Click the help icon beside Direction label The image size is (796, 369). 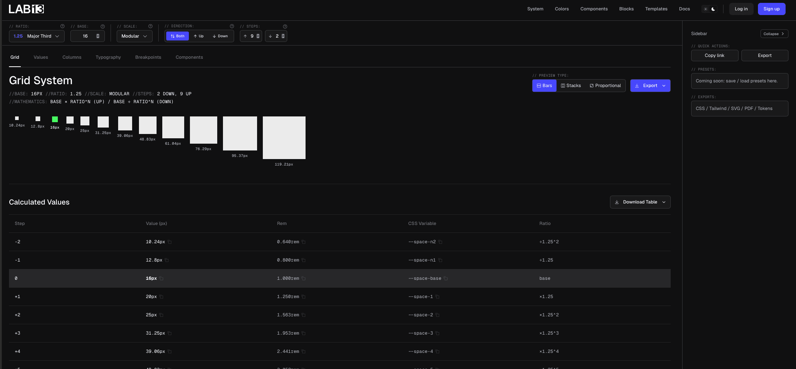pyautogui.click(x=232, y=26)
